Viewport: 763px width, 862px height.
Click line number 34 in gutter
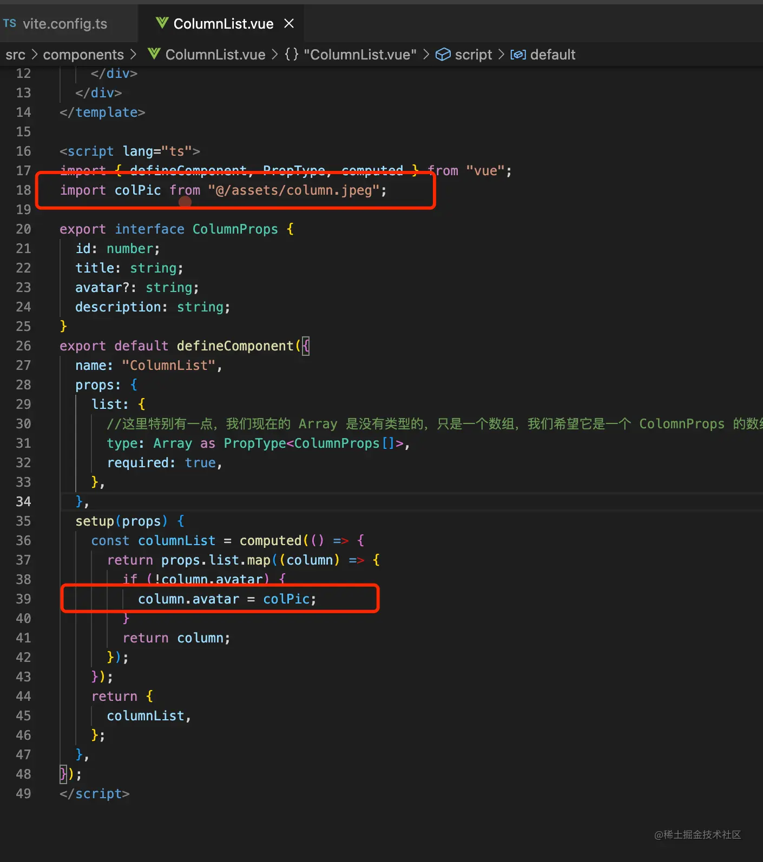(23, 502)
